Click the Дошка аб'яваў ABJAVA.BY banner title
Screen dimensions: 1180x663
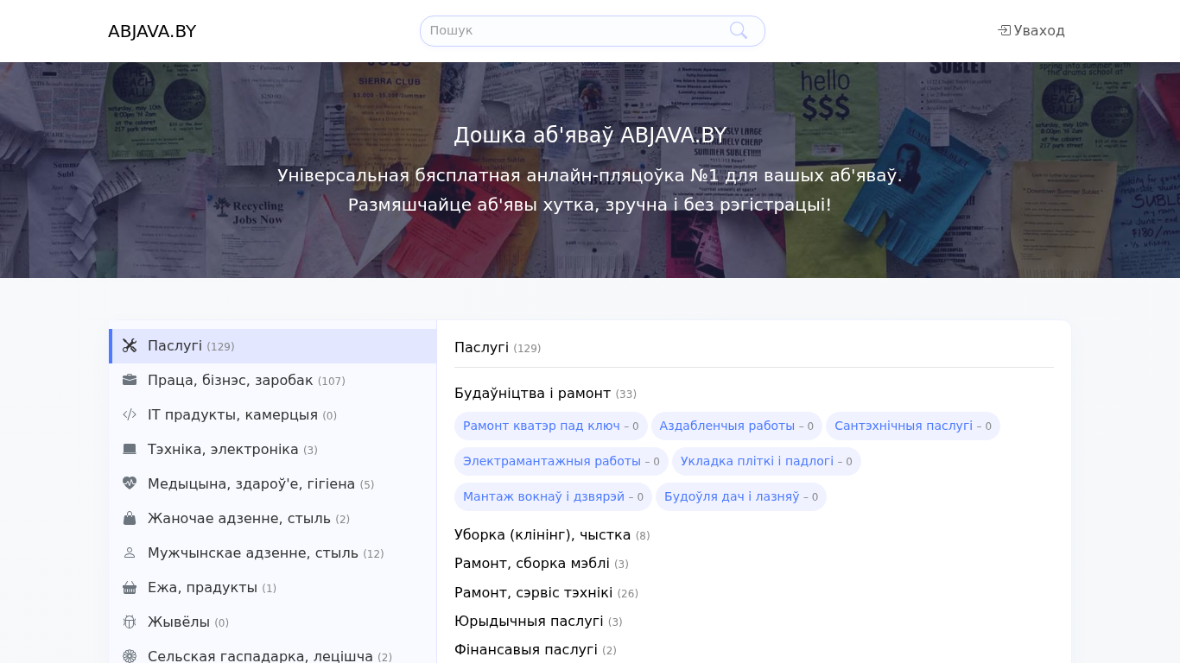590,136
